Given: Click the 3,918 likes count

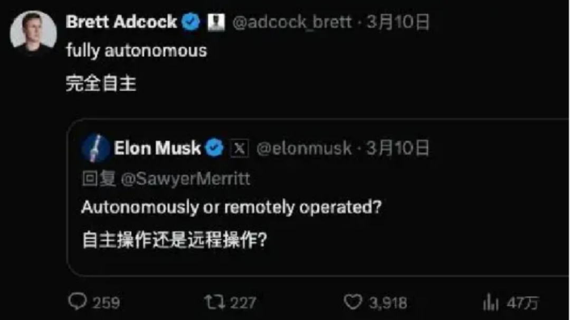Looking at the screenshot, I should coord(388,303).
